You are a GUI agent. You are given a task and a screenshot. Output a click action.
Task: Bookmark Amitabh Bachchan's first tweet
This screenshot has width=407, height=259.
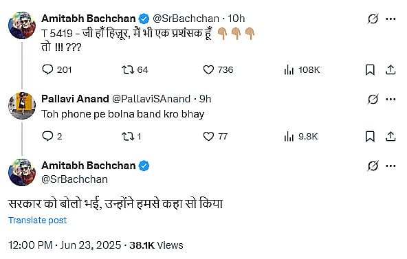tap(370, 70)
